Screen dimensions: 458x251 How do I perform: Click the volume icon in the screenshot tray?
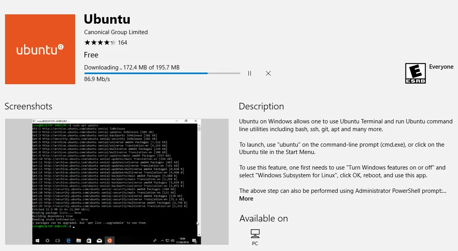172,241
